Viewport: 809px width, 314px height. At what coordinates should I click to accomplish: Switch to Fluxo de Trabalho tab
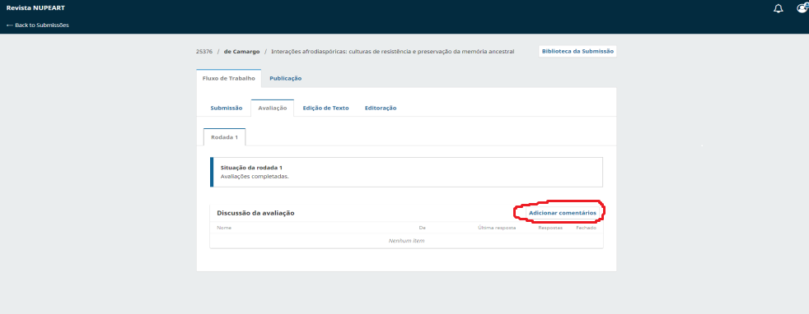(228, 78)
